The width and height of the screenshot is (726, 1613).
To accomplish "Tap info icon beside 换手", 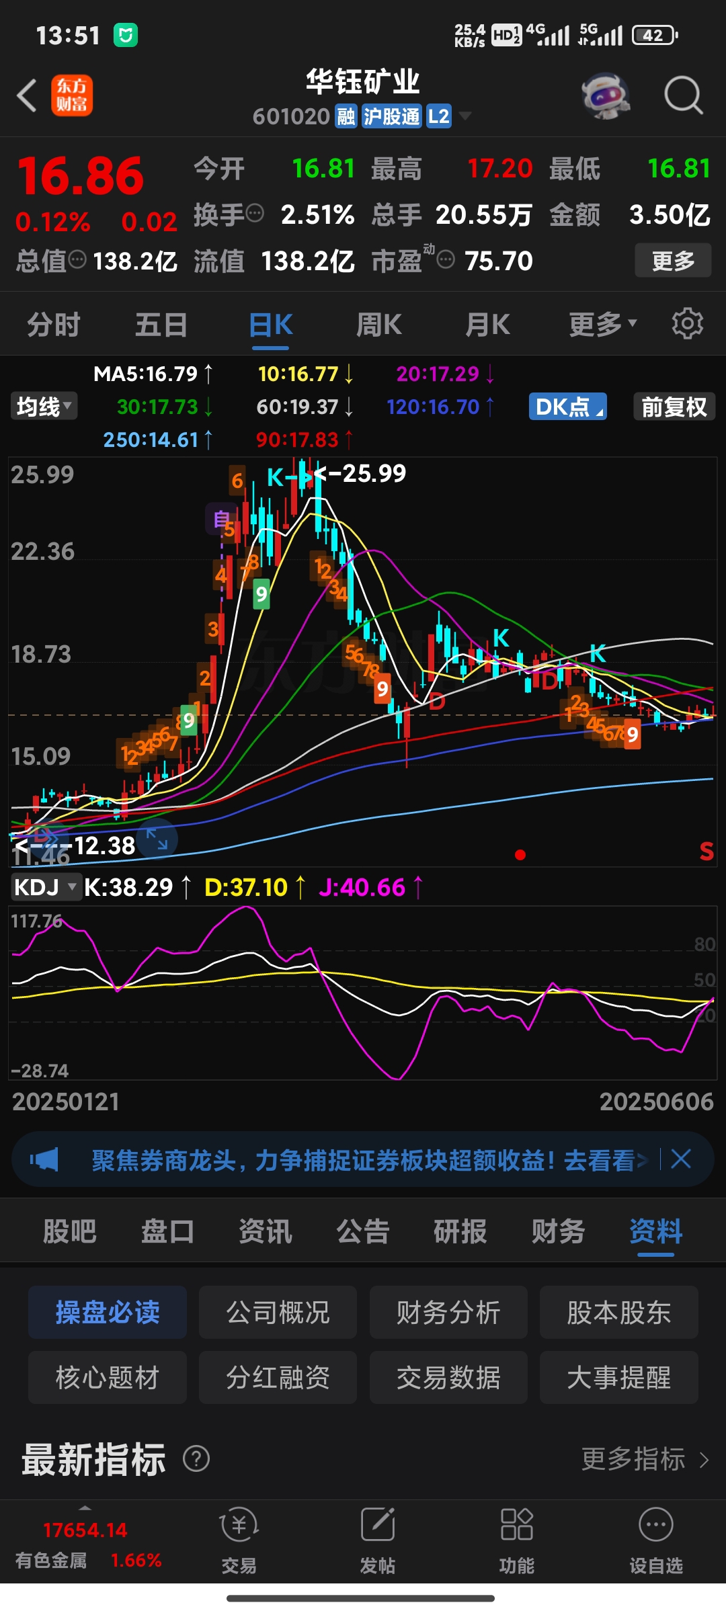I will [x=255, y=214].
